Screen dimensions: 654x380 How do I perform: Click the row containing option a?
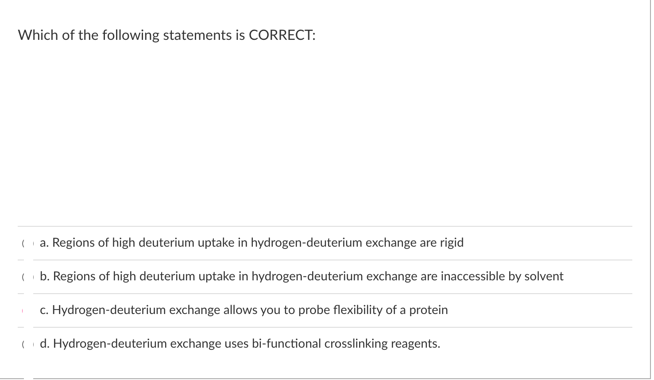tap(310, 243)
